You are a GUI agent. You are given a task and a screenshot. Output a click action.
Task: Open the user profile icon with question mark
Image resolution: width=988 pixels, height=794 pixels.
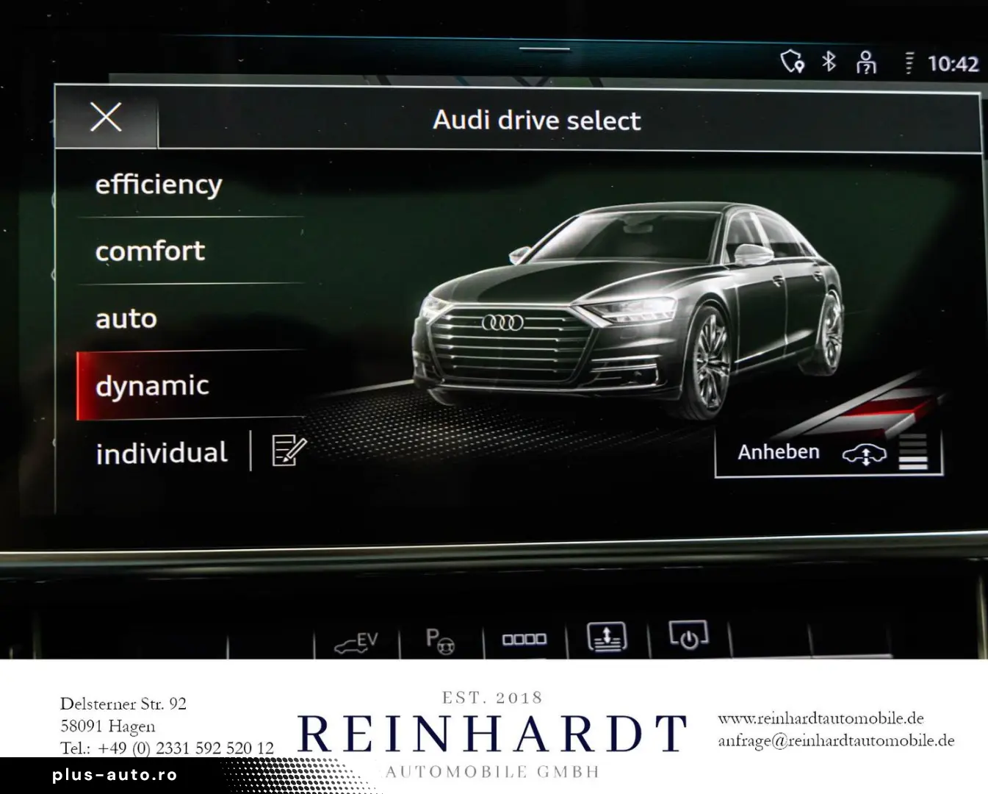867,63
